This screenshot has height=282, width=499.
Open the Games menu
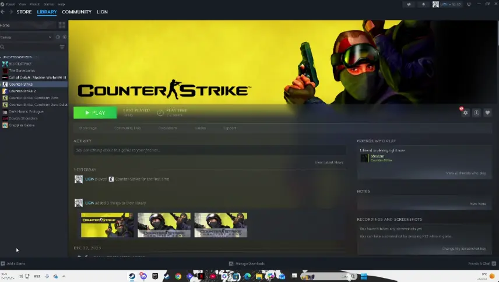tap(49, 4)
